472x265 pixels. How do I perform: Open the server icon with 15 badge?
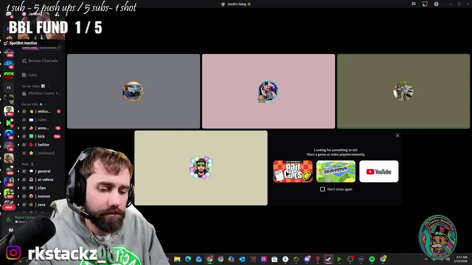[x=9, y=146]
